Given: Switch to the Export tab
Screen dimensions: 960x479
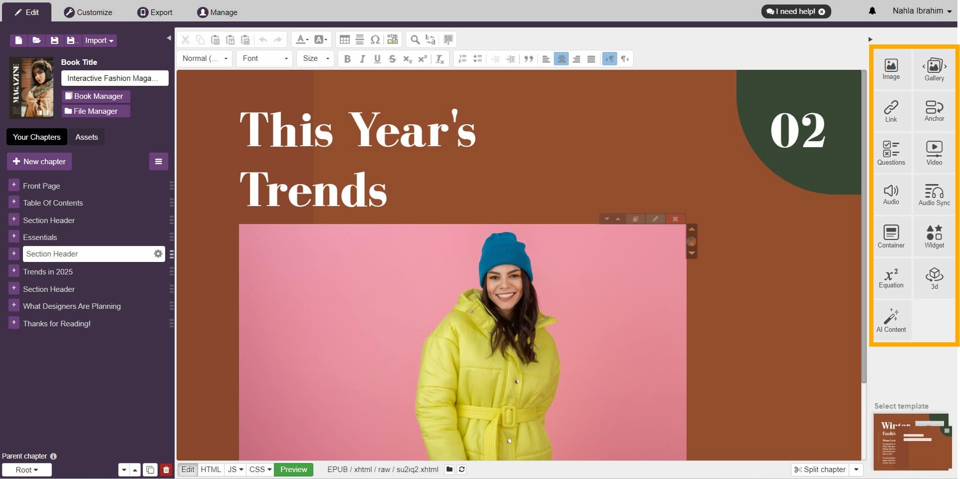Looking at the screenshot, I should [155, 12].
